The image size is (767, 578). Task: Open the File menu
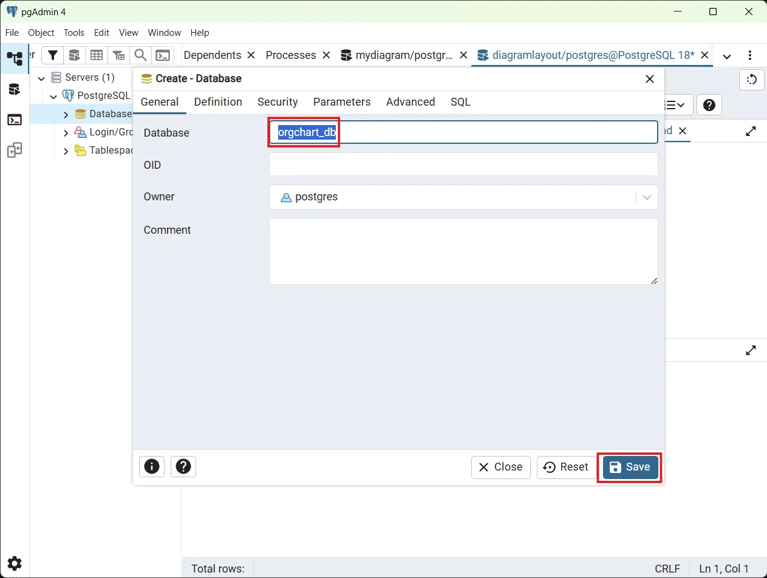12,33
